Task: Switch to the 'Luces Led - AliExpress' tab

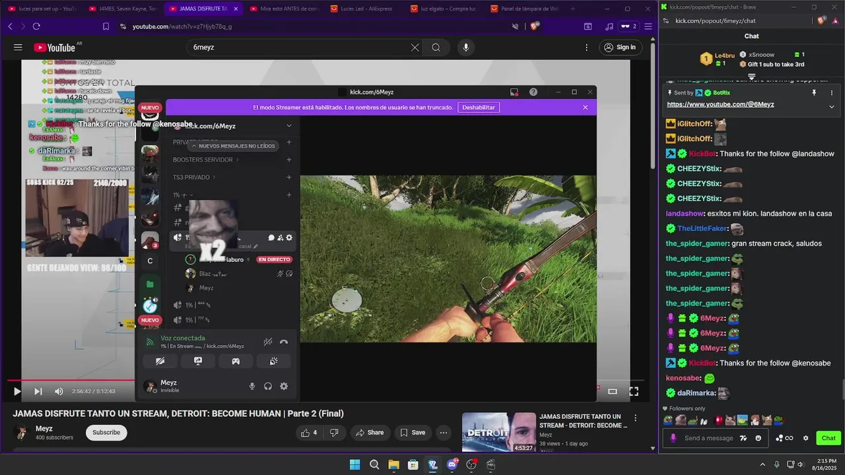Action: pyautogui.click(x=365, y=9)
